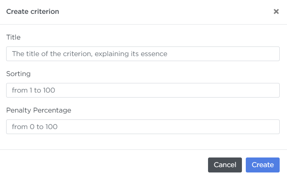
Task: Click the Penalty Percentage label
Action: click(x=39, y=110)
